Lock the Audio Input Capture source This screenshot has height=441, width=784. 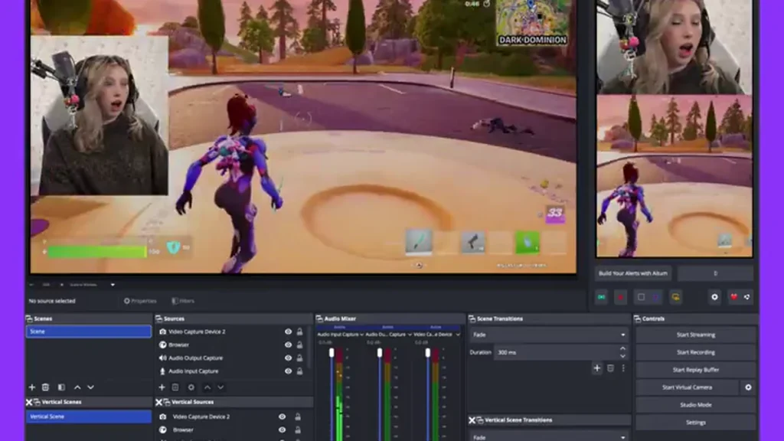tap(299, 371)
